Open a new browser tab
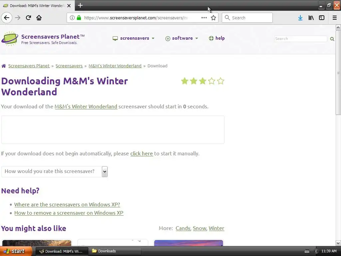 coord(80,5)
